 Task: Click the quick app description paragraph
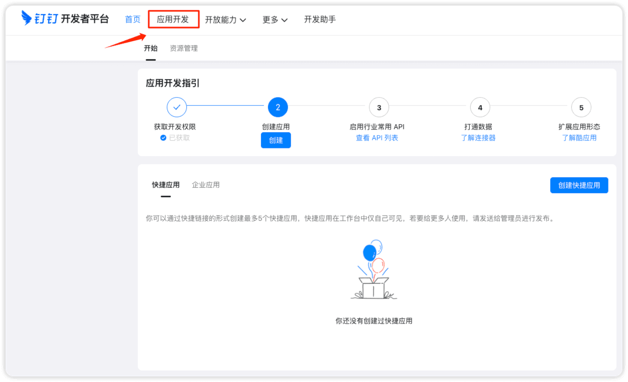(351, 218)
